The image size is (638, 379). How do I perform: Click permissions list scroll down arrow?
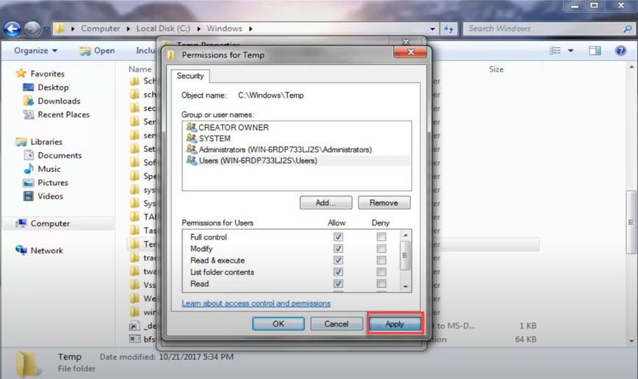pos(405,286)
